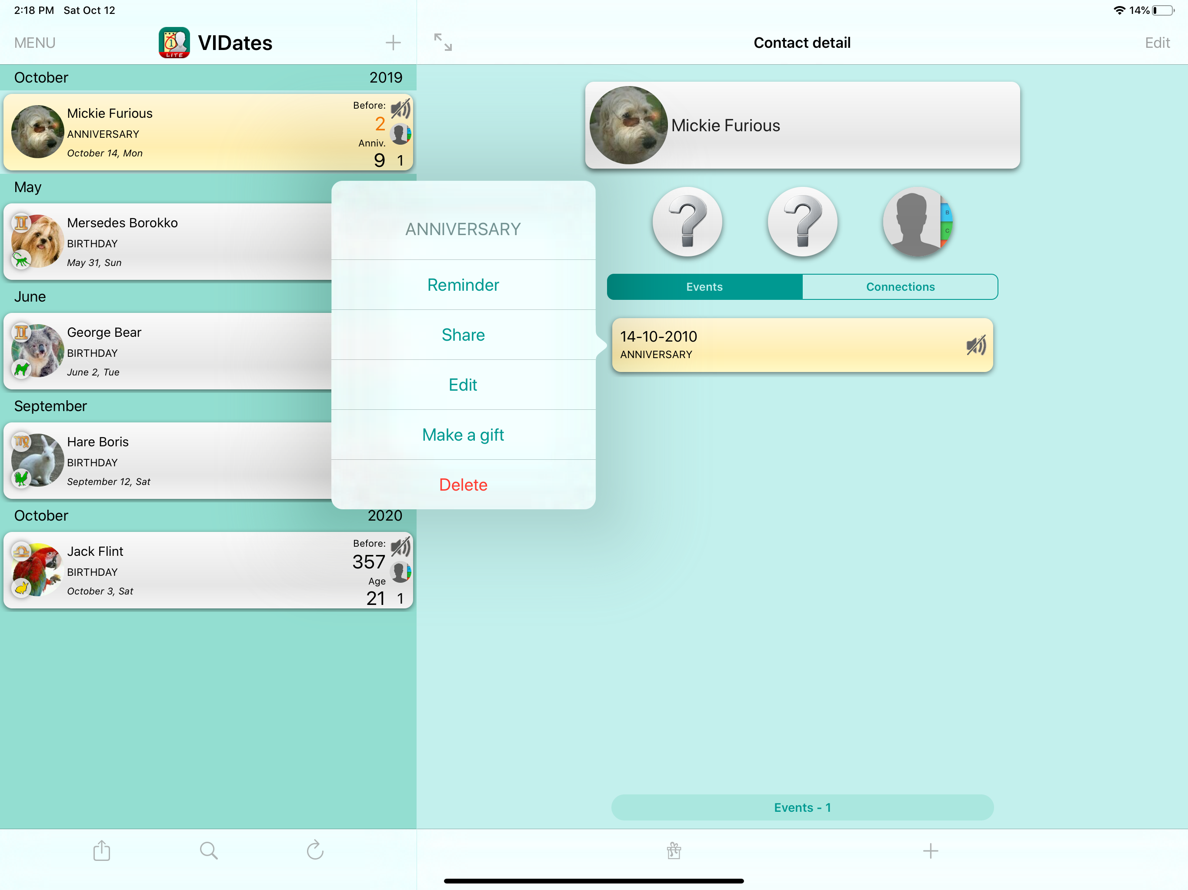Screen dimensions: 1188x890
Task: Select Jack Flint birthday entry
Action: click(208, 570)
